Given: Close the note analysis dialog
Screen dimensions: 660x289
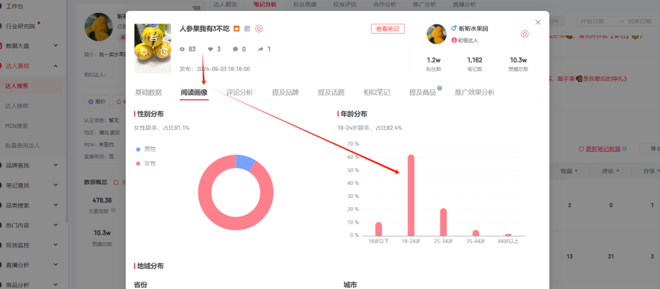Looking at the screenshot, I should (x=538, y=22).
